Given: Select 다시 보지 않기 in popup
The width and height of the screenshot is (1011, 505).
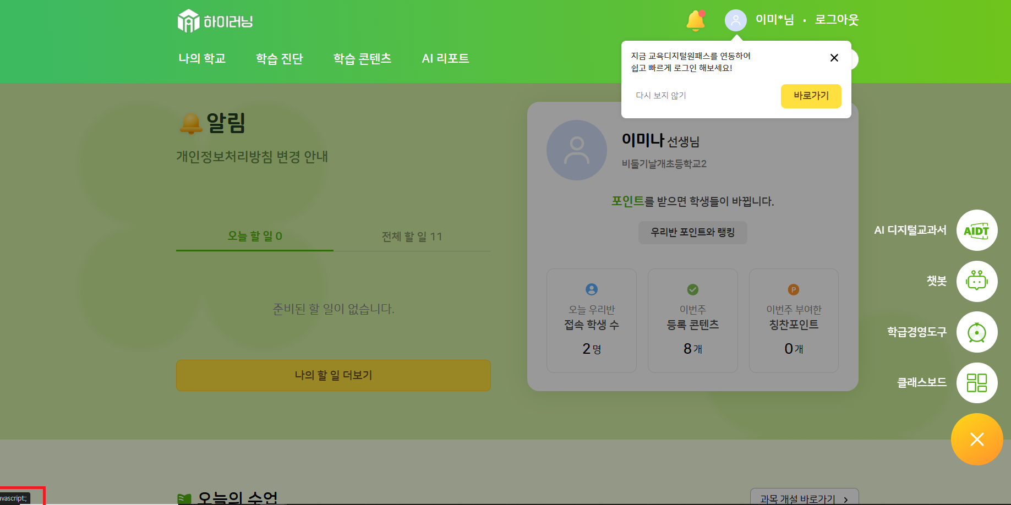Looking at the screenshot, I should pos(661,96).
